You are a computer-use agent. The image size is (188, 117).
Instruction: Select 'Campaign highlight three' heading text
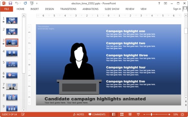[x=127, y=55]
